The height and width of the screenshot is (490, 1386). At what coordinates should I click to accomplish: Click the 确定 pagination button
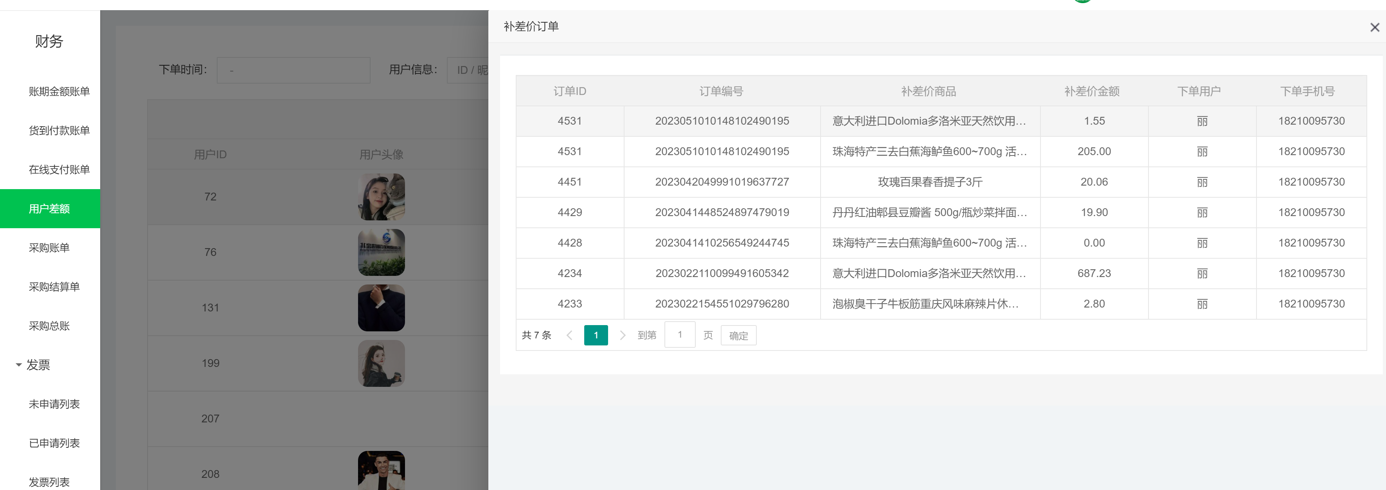738,336
